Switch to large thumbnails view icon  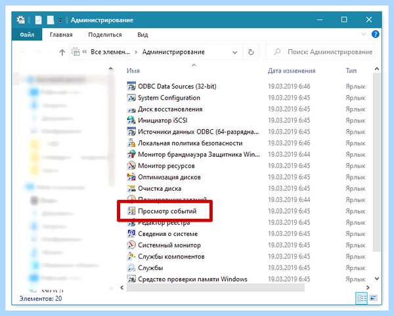(374, 298)
